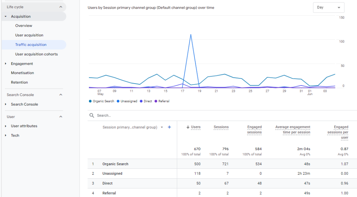Expand the Tech tree arrow
Screen dimensions: 357x197
click(x=6, y=135)
